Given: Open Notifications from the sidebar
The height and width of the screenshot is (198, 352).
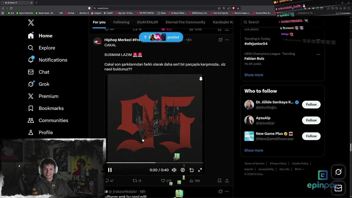Looking at the screenshot, I should 48,60.
